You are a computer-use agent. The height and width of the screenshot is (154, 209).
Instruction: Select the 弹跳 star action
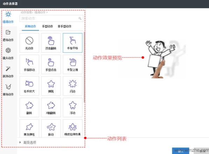coord(51,86)
